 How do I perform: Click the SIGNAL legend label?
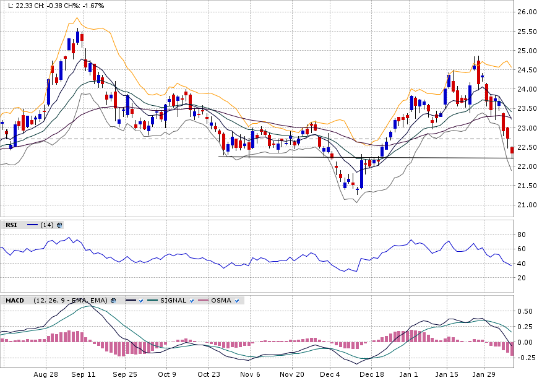[x=173, y=301]
